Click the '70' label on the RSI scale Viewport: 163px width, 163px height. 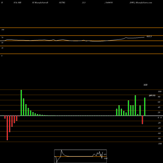tap(2, 37)
